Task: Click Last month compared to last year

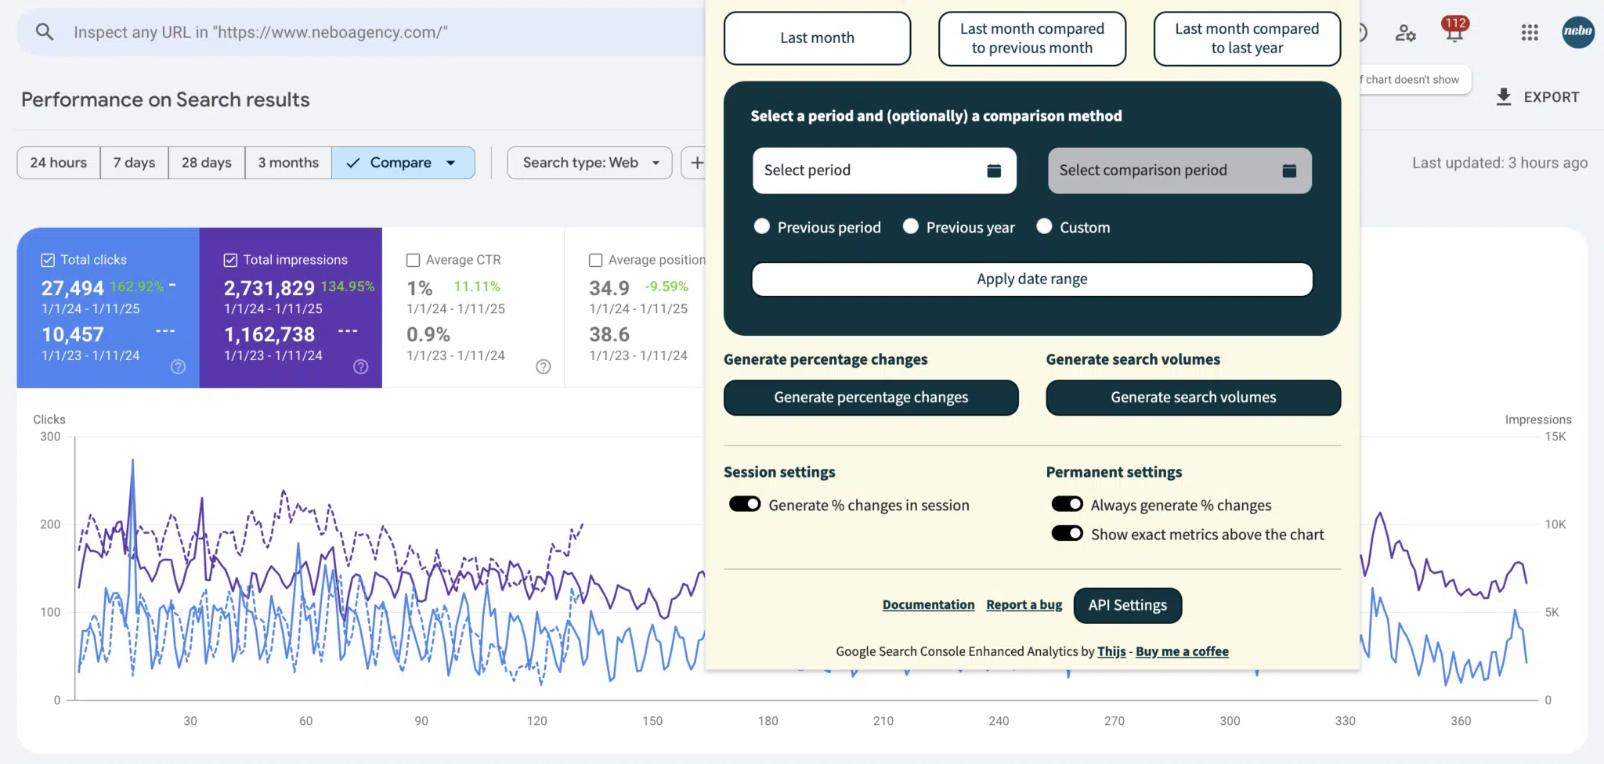Action: point(1247,38)
